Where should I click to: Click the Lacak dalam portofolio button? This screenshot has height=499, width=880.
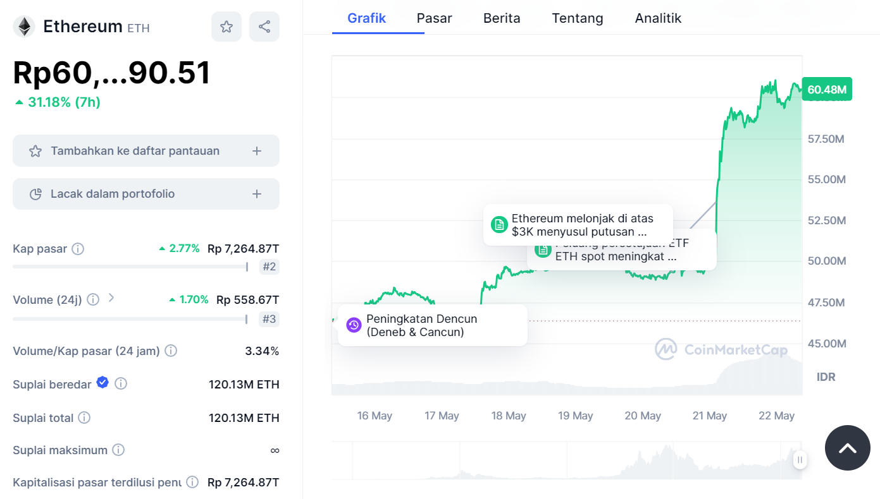point(146,194)
